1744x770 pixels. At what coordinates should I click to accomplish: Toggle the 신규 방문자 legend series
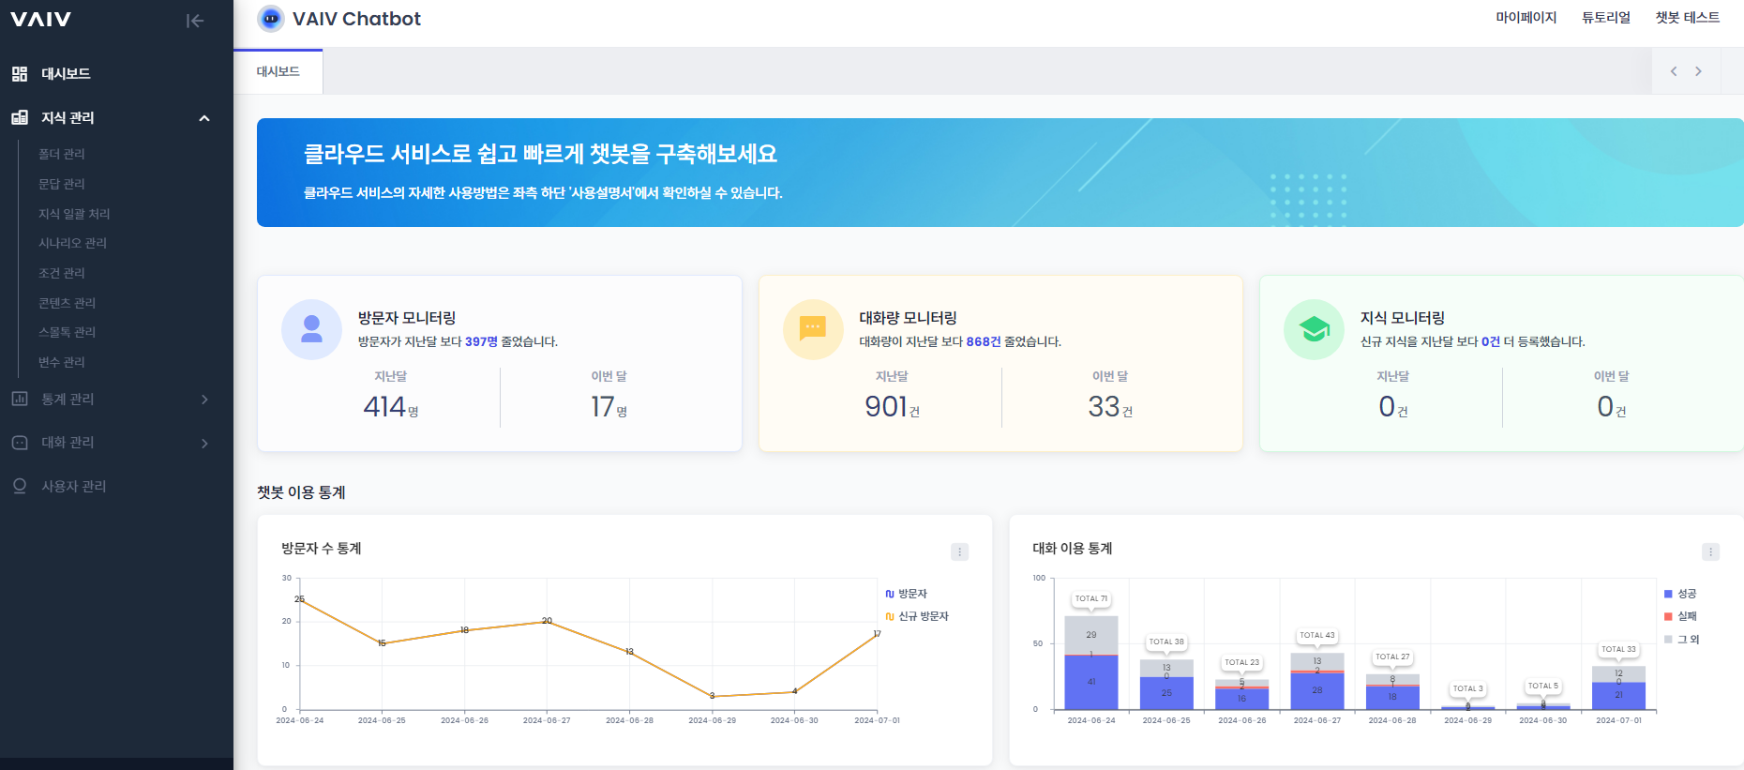click(x=917, y=616)
